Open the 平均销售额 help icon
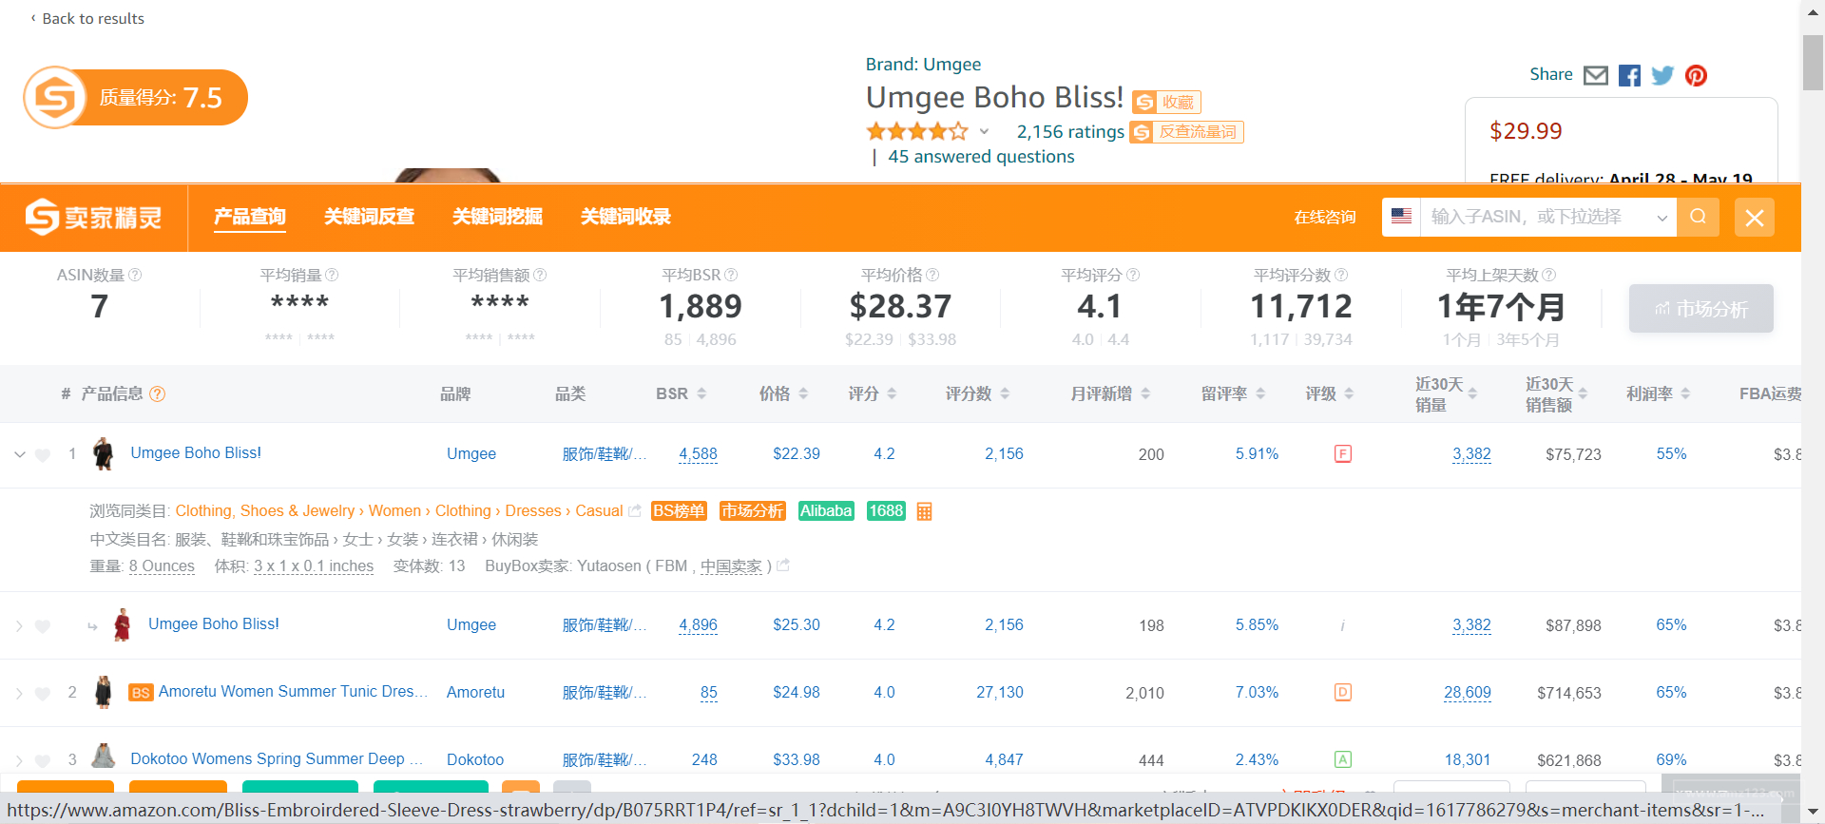This screenshot has width=1825, height=824. click(540, 275)
